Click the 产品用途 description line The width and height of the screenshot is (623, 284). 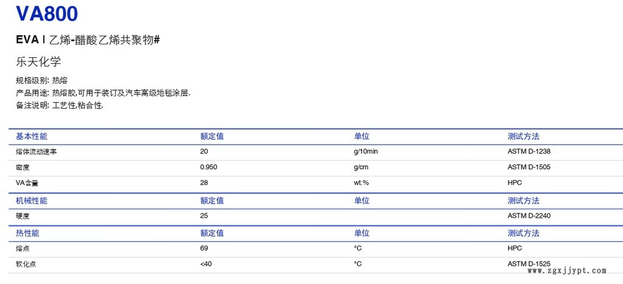tap(103, 93)
